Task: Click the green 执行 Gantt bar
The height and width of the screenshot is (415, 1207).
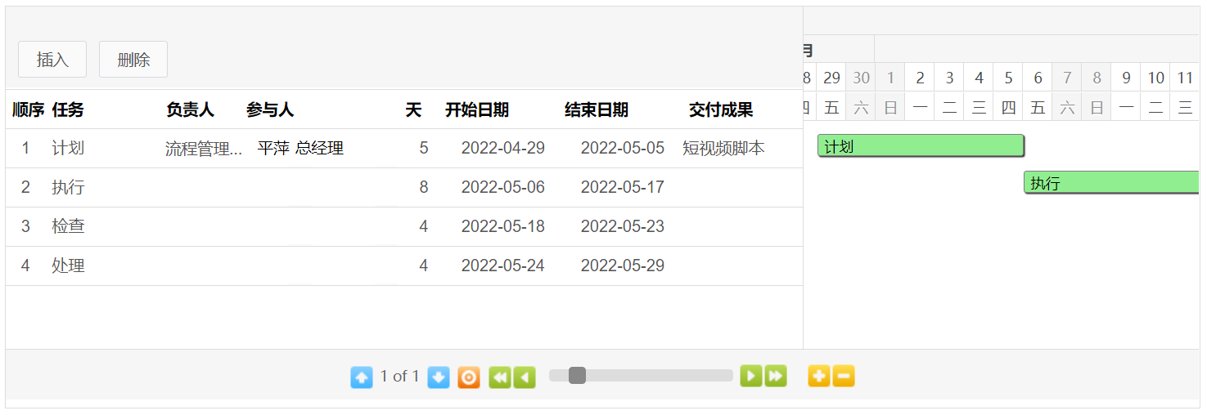Action: tap(1111, 183)
